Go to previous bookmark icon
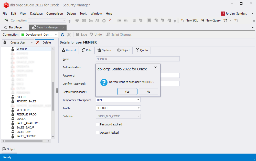Image resolution: width=256 pixels, height=161 pixels. point(156,20)
